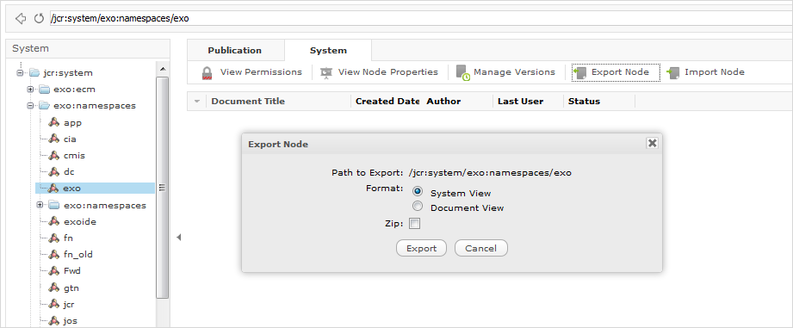Switch to the Publication tab
The image size is (793, 328).
pos(235,51)
